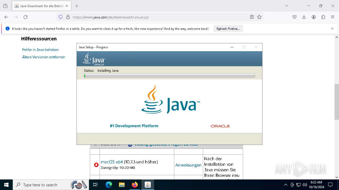The image size is (339, 190).
Task: Switch to Java installer taskbar icon
Action: click(x=148, y=185)
